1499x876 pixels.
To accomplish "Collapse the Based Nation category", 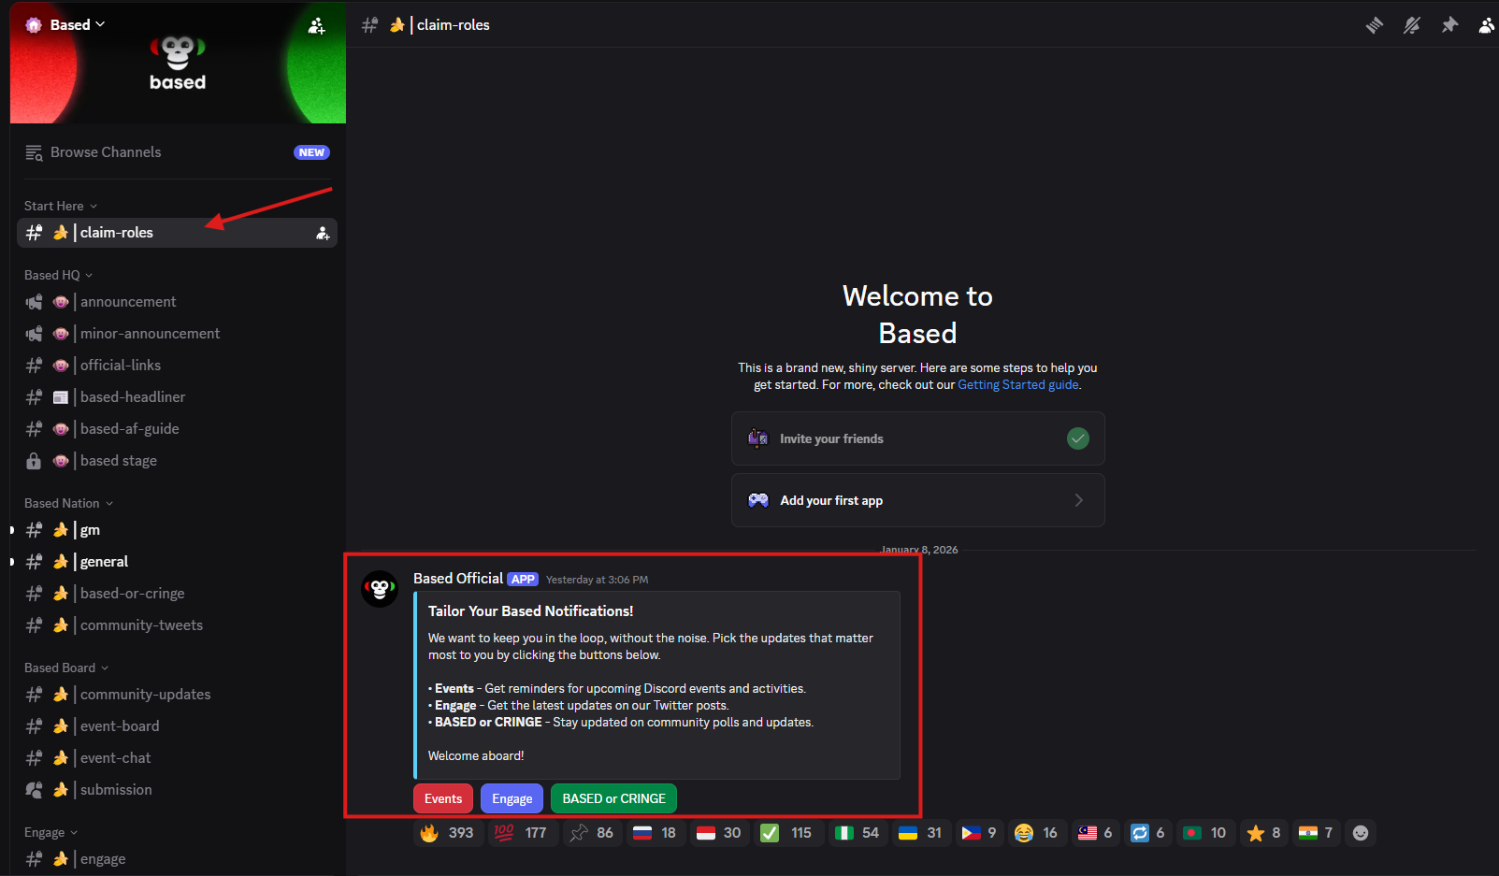I will [x=67, y=503].
